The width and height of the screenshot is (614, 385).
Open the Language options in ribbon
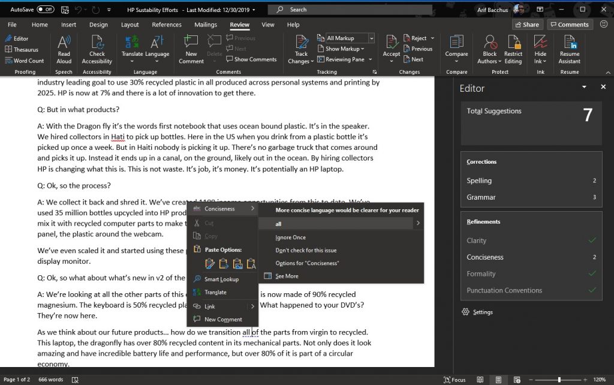tap(157, 49)
